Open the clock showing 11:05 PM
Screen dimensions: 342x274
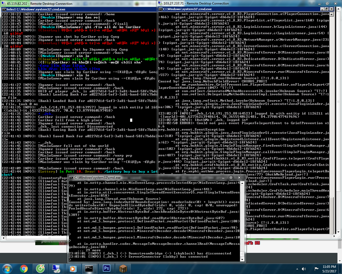point(329,269)
